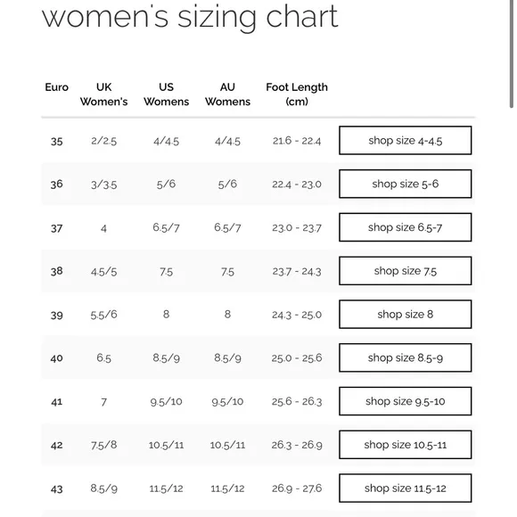Open shop size 11.5-12 button
517x517 pixels.
click(x=406, y=488)
